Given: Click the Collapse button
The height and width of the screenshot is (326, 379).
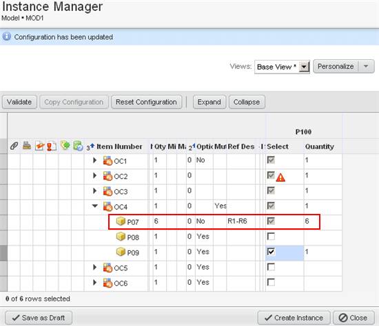Looking at the screenshot, I should [247, 102].
